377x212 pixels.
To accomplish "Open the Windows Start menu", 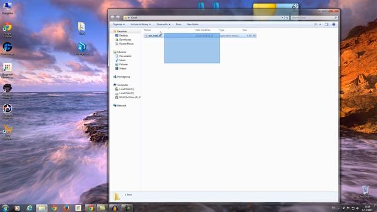I will 5,208.
